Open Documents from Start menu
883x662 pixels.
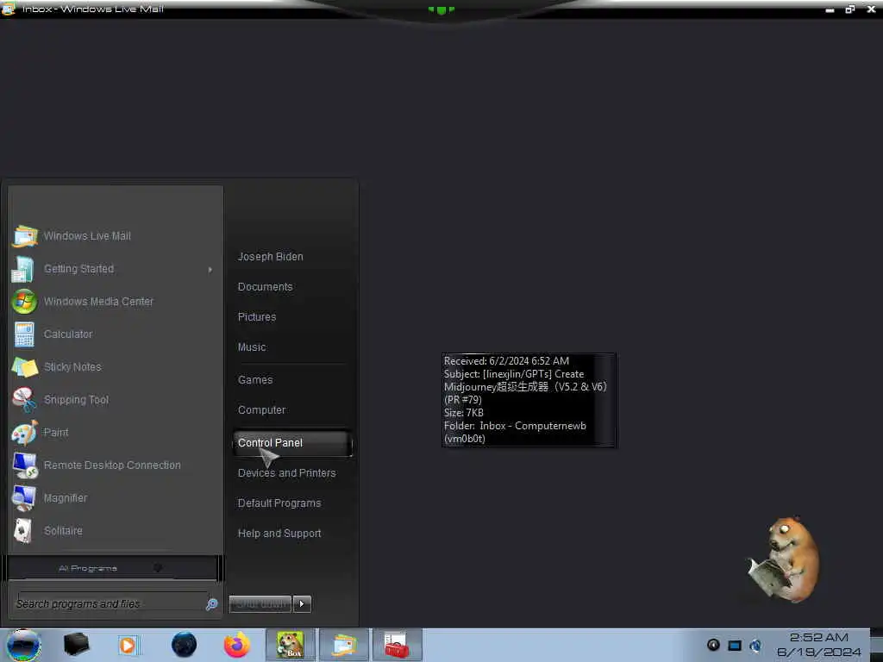pyautogui.click(x=266, y=287)
